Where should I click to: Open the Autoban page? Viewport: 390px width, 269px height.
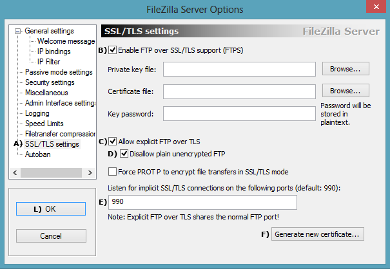tap(38, 154)
